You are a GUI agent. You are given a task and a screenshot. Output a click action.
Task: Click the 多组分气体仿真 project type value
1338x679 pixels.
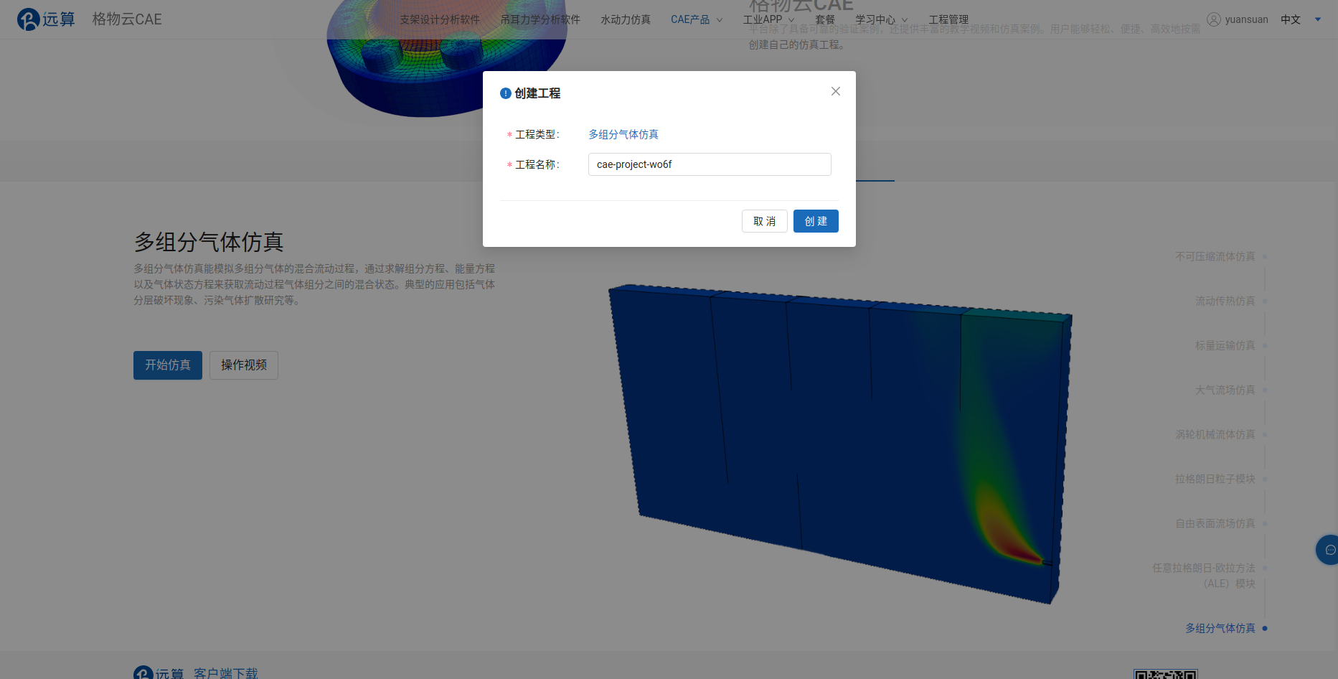(623, 134)
